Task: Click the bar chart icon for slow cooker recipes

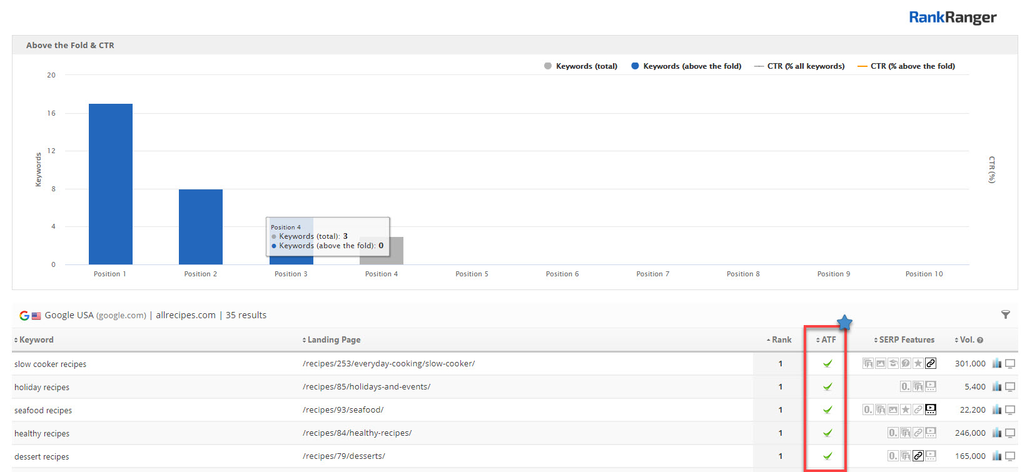Action: [997, 363]
